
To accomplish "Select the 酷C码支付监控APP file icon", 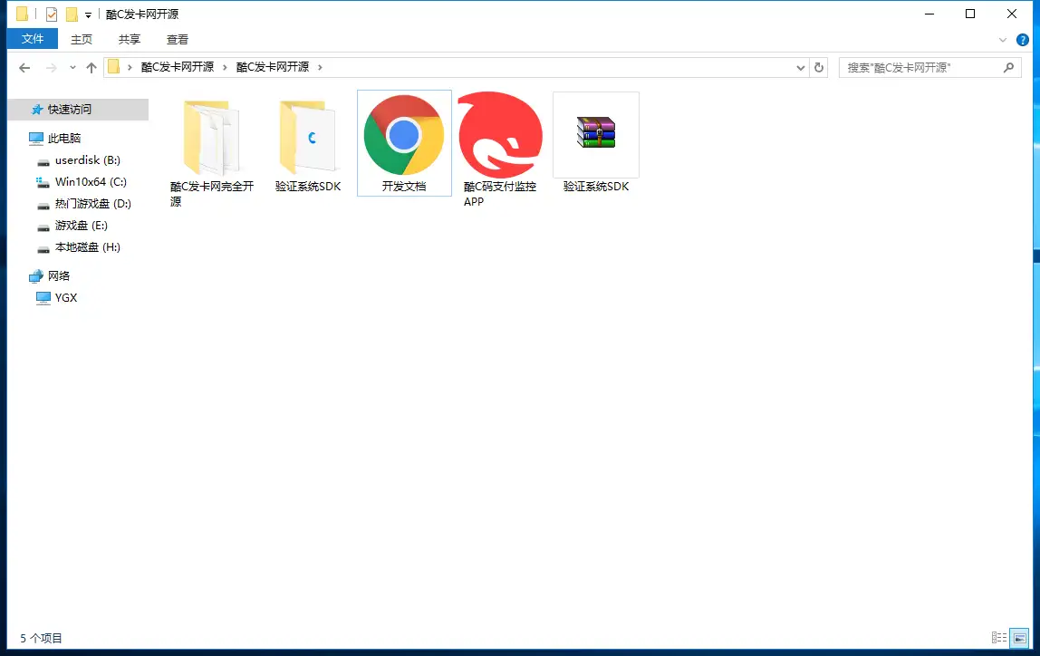I will point(499,136).
